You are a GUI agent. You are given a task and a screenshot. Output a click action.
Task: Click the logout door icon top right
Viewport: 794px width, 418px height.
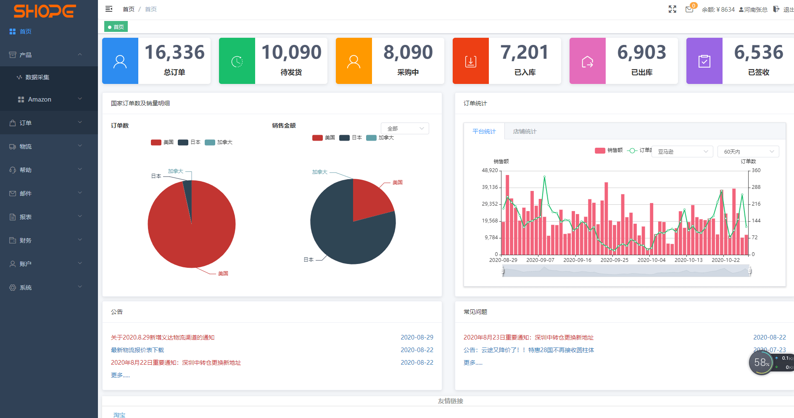coord(776,9)
